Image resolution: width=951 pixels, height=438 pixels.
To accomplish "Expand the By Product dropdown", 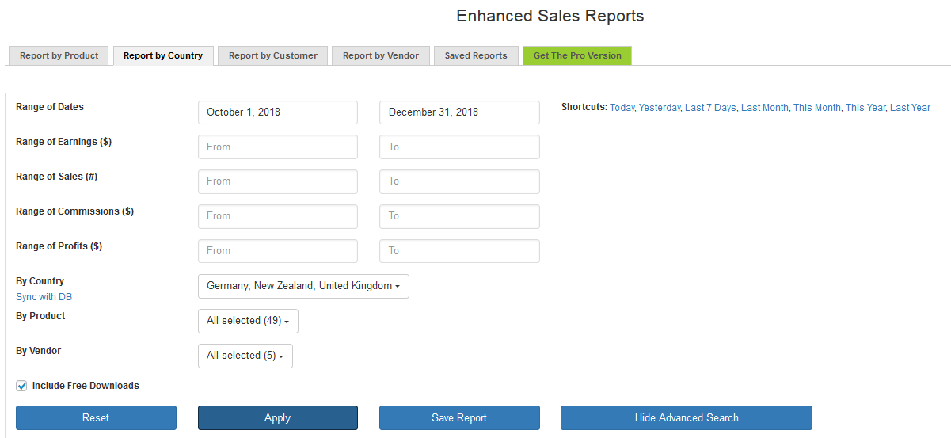I will pos(248,321).
